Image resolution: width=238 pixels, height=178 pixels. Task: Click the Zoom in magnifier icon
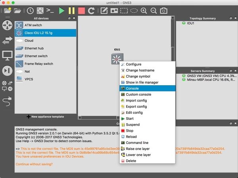tap(144, 11)
